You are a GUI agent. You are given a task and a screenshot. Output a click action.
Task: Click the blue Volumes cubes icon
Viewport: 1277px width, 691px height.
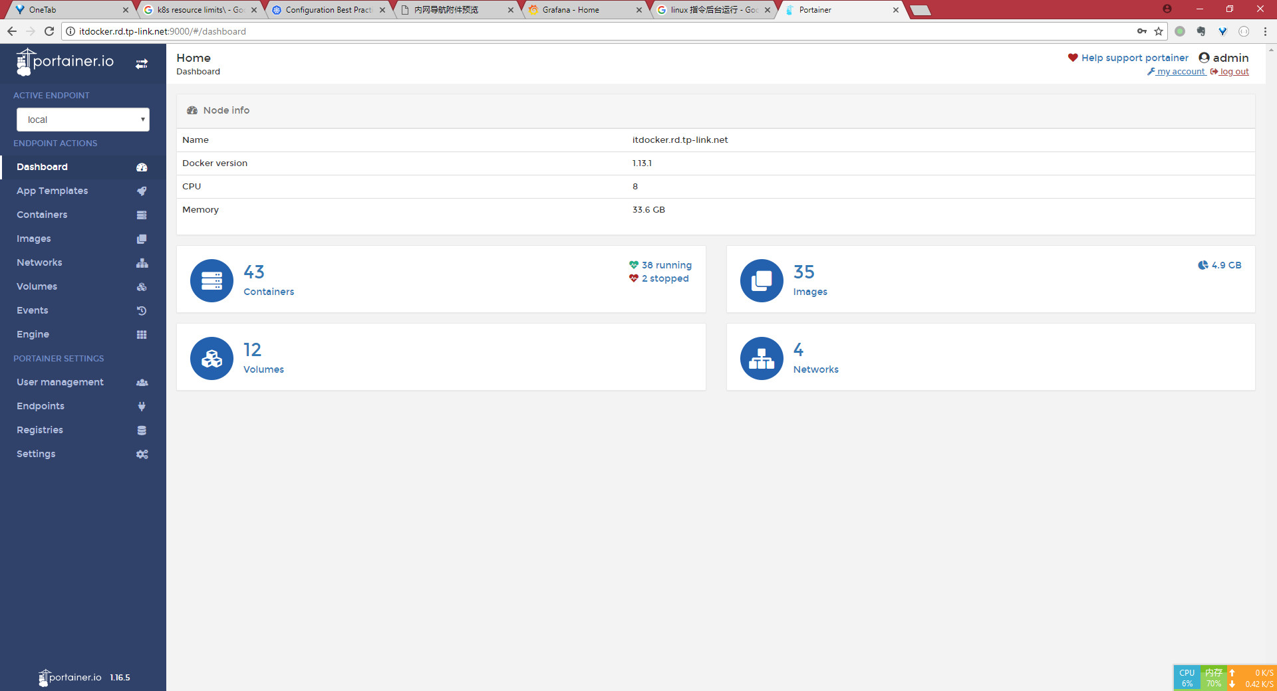[x=212, y=358]
